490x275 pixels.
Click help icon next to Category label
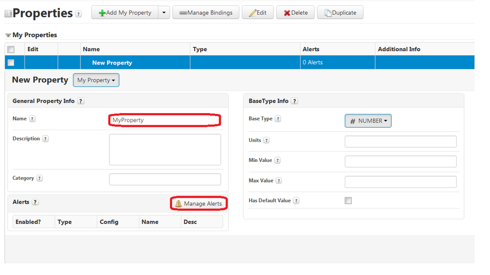point(39,178)
